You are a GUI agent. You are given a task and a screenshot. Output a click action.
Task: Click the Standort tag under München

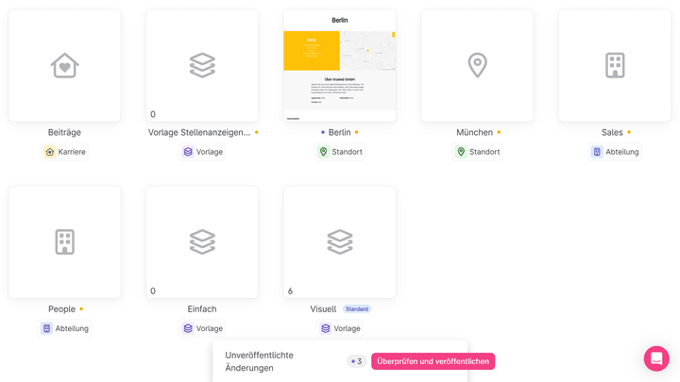pos(477,152)
